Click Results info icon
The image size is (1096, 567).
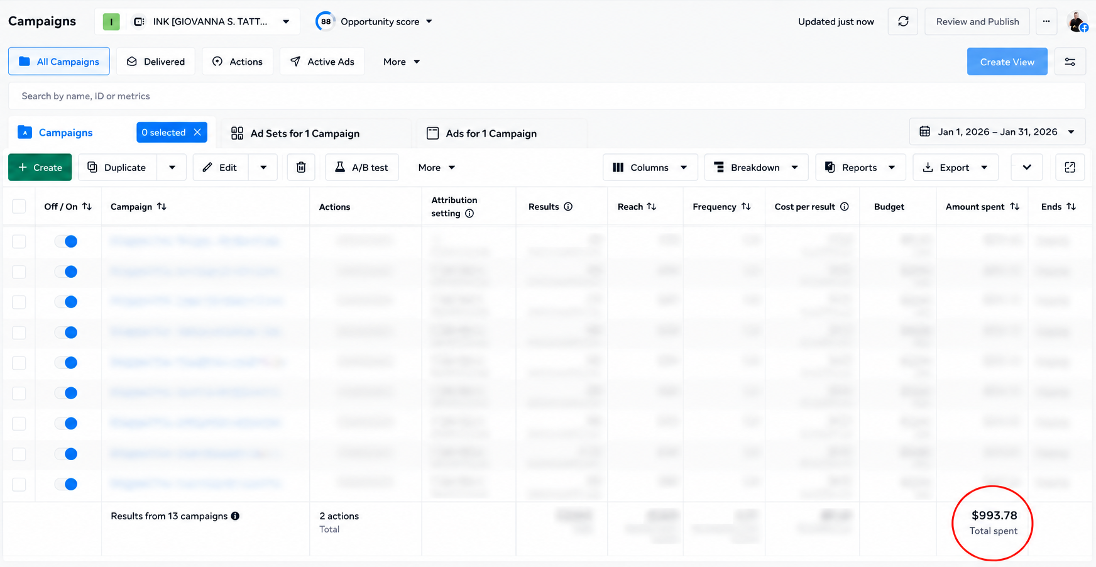coord(568,207)
